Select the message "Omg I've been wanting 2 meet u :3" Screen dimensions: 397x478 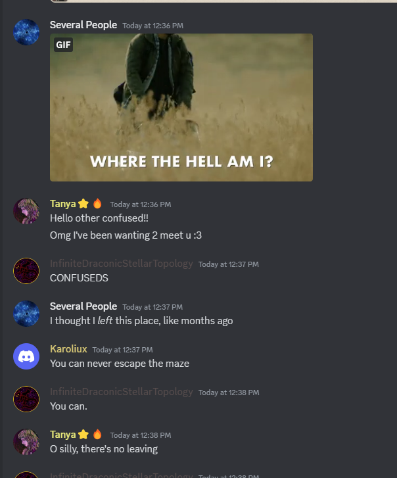[x=126, y=235]
